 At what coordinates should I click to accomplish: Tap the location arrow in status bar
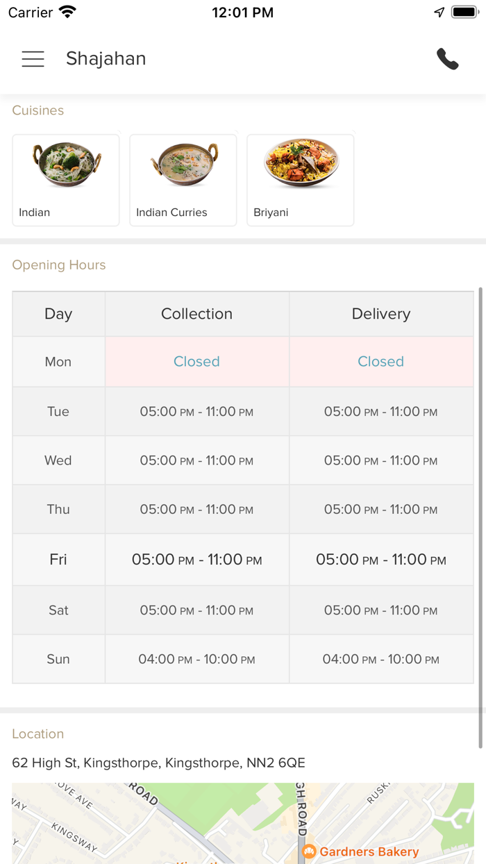(439, 13)
